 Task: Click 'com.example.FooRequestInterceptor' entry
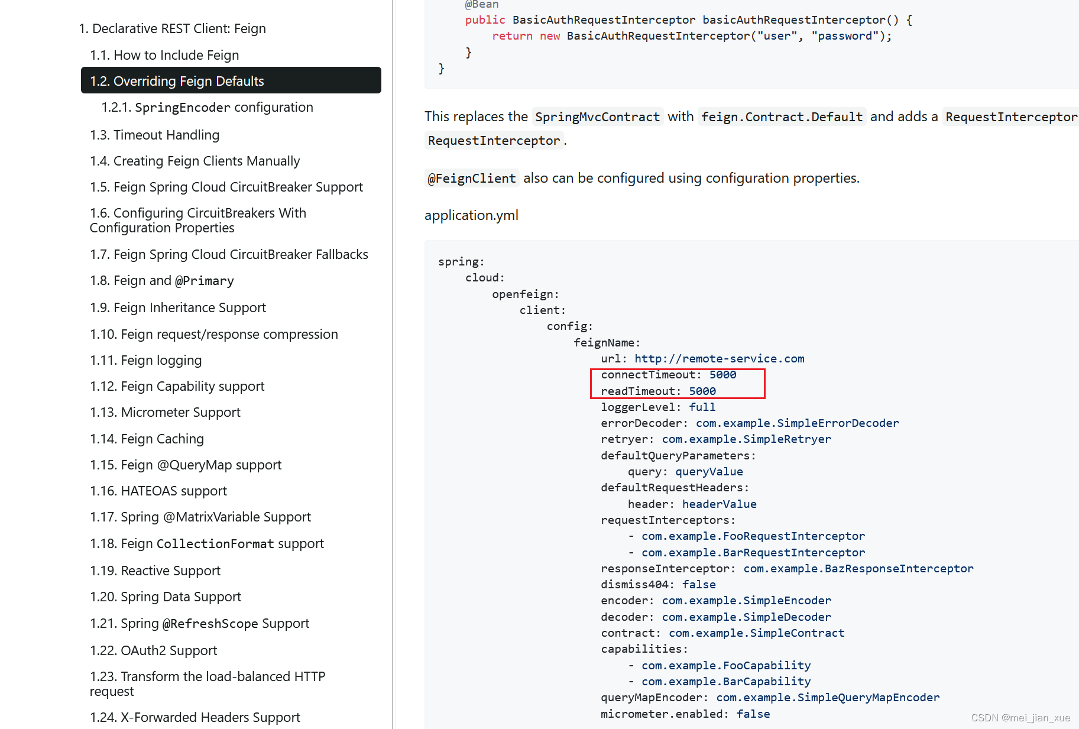click(x=753, y=536)
